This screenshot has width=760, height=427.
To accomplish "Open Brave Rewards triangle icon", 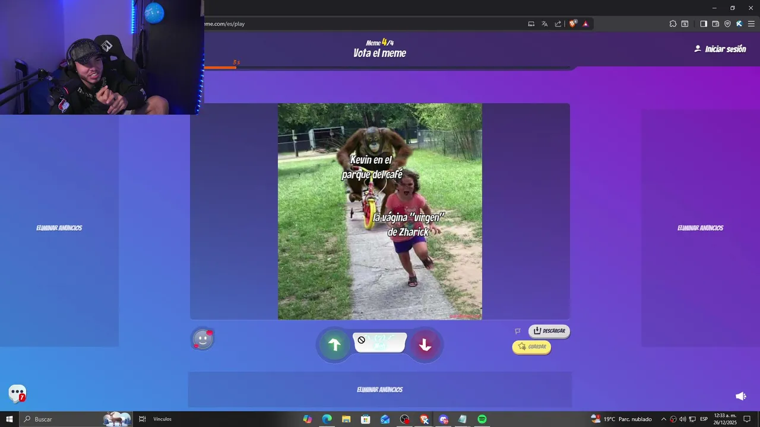I will point(585,24).
